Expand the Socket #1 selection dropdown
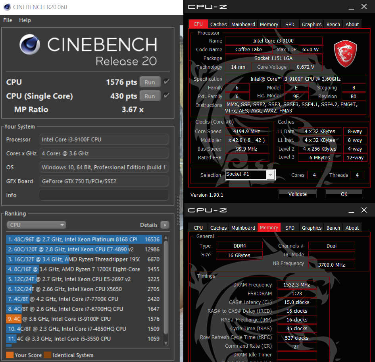Image resolution: width=375 pixels, height=362 pixels. pos(271,175)
